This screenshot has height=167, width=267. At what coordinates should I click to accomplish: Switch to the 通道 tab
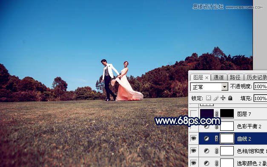[x=218, y=78]
